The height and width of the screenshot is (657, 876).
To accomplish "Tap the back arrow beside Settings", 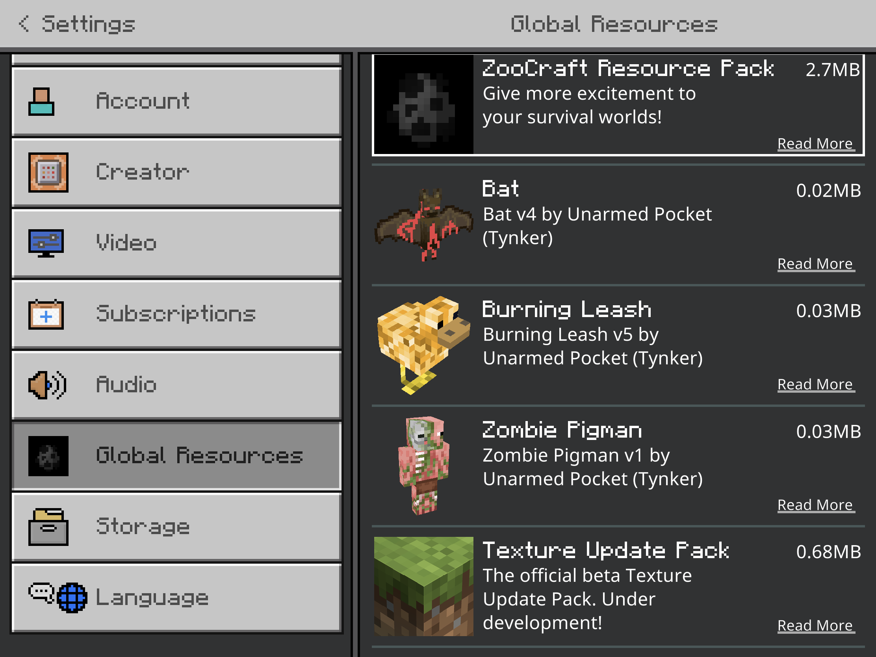I will point(24,24).
